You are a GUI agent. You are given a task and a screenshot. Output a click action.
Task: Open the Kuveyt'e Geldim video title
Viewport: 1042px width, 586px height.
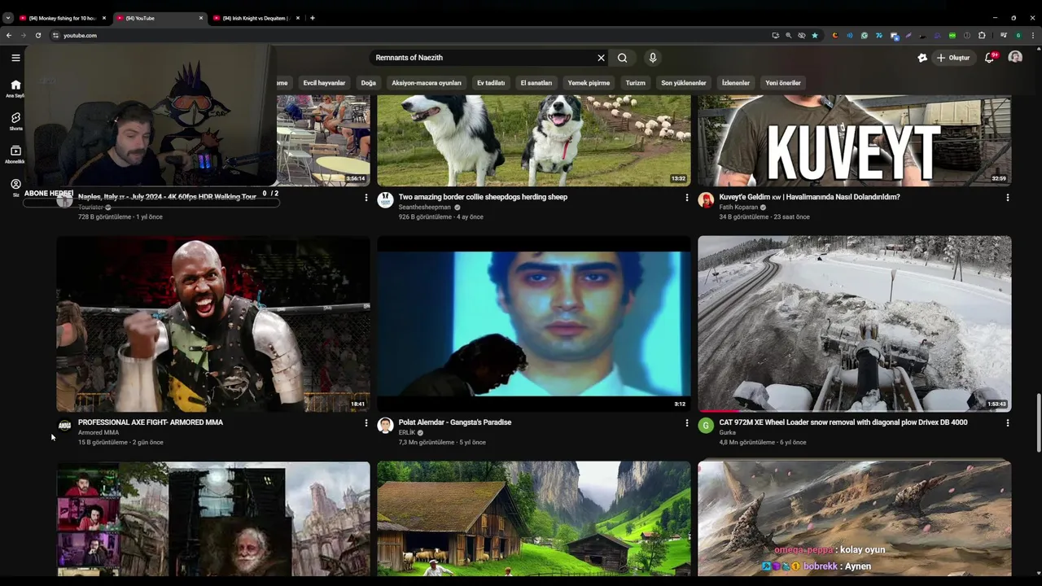tap(809, 197)
